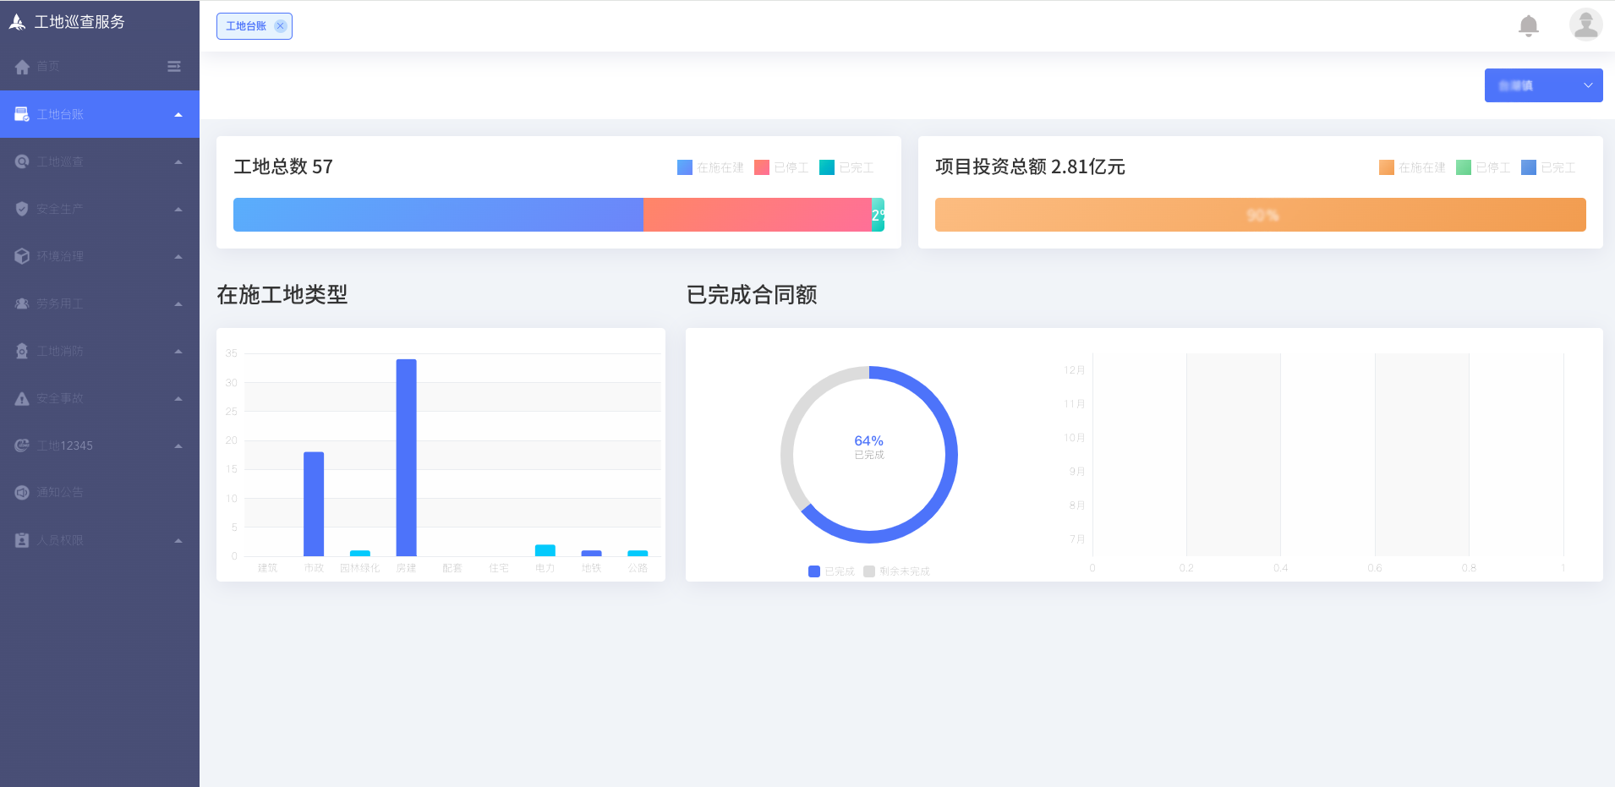Open 劳务用工 menu item

tap(100, 303)
